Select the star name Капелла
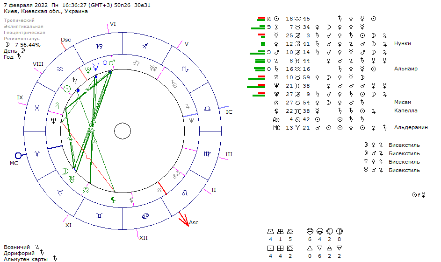441x262 pixels. [x=405, y=111]
